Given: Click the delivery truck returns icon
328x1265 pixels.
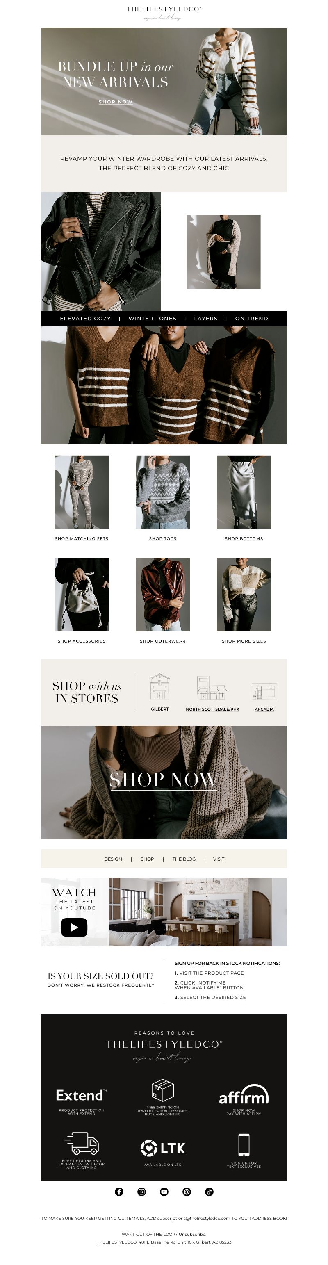Looking at the screenshot, I should pyautogui.click(x=82, y=1143).
